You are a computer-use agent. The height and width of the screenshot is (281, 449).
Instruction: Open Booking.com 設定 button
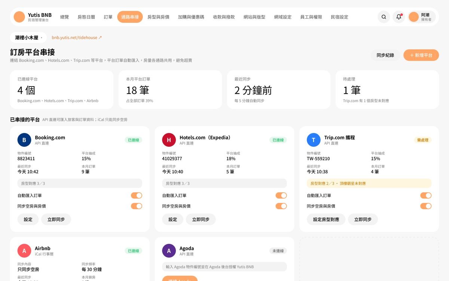(x=28, y=220)
